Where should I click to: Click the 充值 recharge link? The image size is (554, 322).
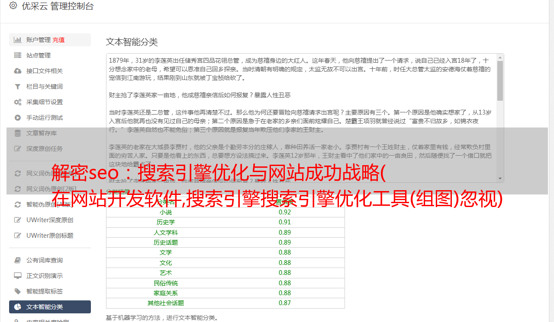[58, 40]
